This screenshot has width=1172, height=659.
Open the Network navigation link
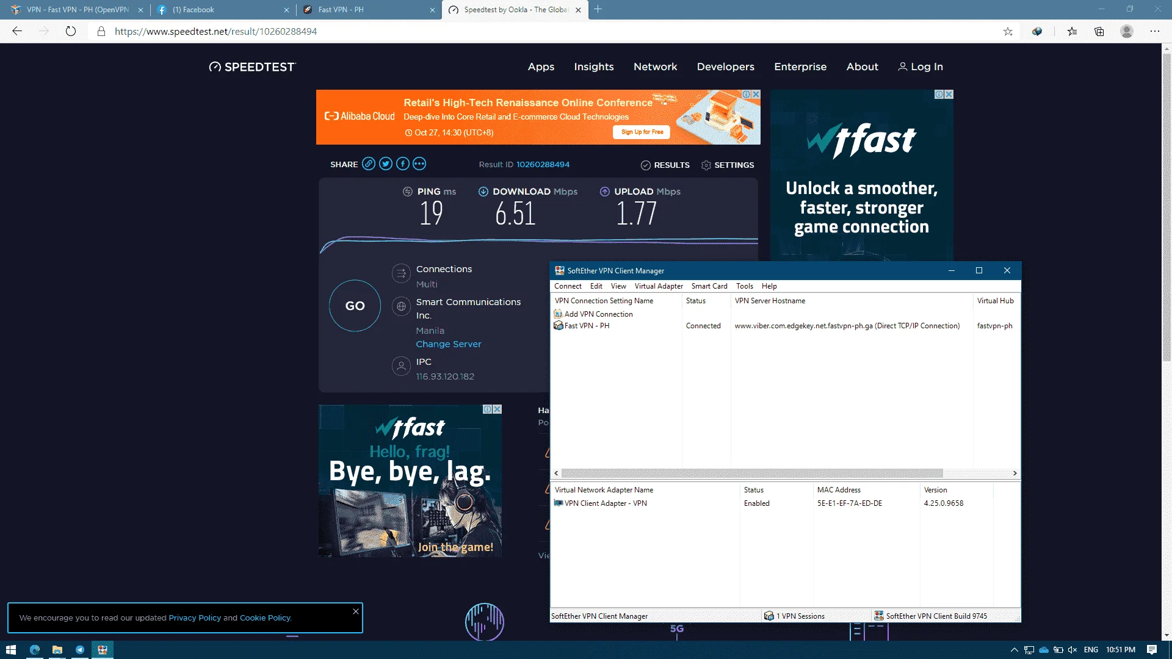(655, 67)
